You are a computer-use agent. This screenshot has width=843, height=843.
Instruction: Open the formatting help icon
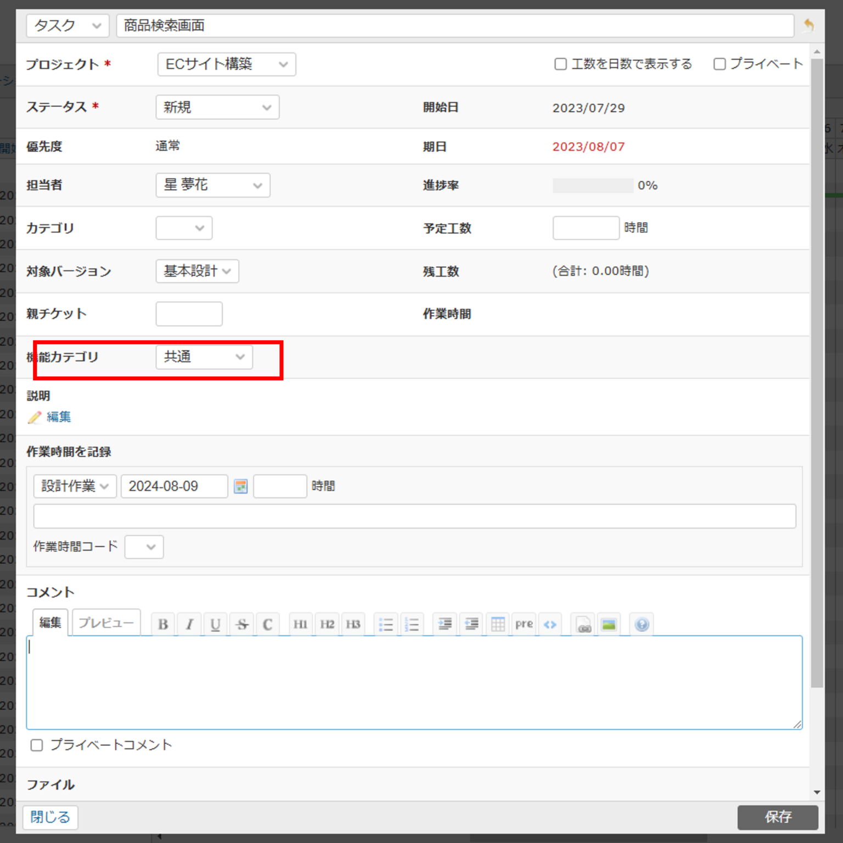click(641, 624)
